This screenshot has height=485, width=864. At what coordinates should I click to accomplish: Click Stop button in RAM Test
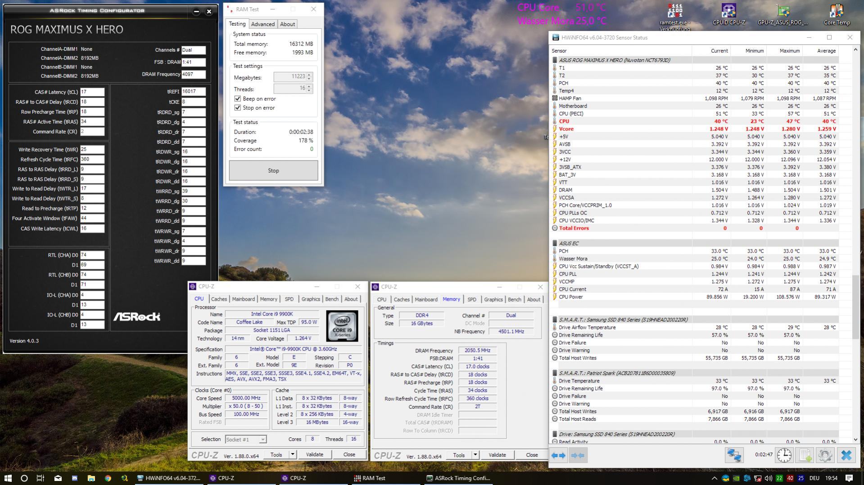tap(273, 170)
